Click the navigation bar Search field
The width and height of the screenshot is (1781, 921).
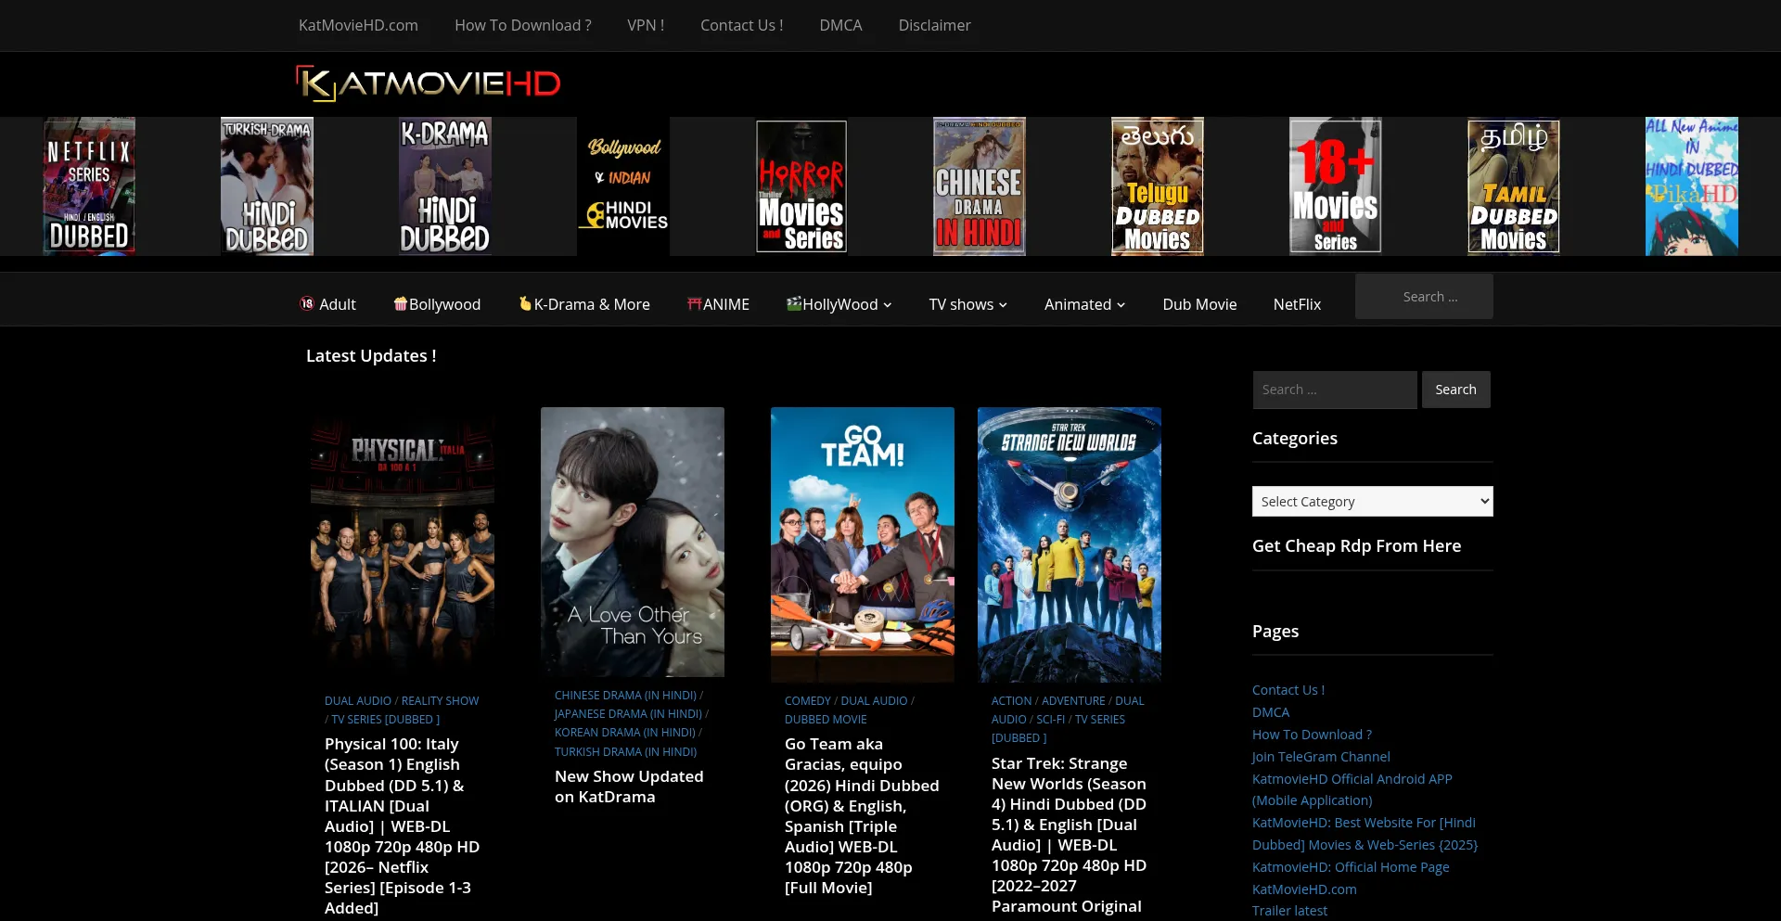pyautogui.click(x=1424, y=297)
